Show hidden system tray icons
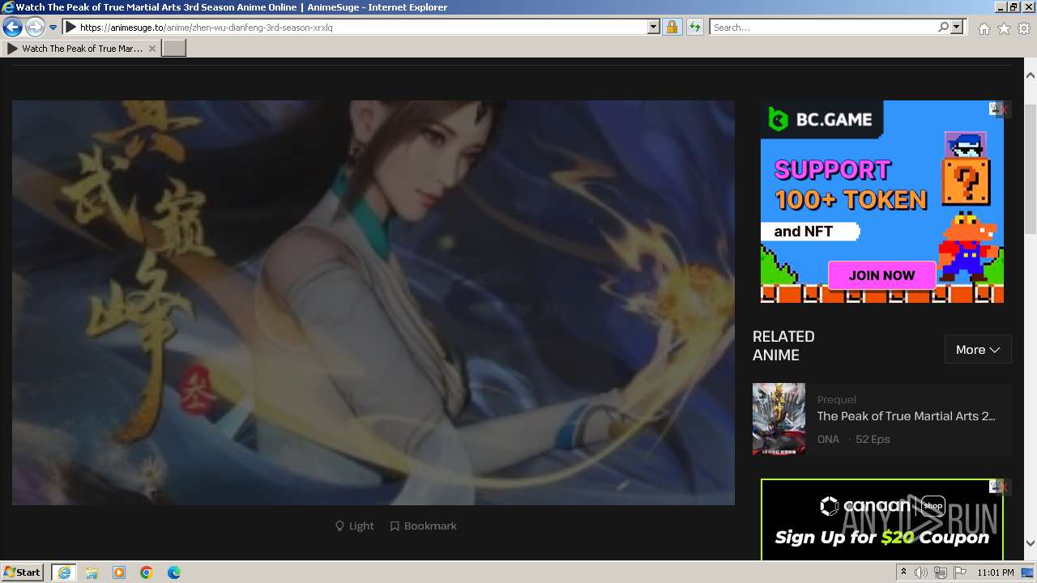 point(903,572)
